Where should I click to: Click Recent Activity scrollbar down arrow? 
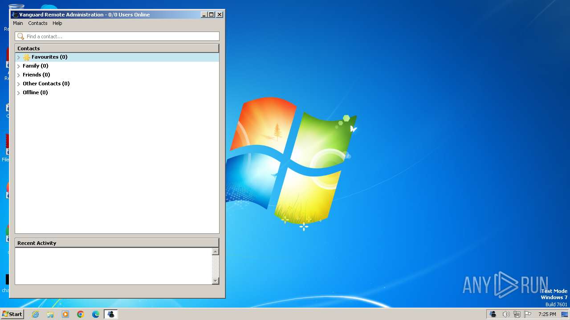pyautogui.click(x=216, y=281)
